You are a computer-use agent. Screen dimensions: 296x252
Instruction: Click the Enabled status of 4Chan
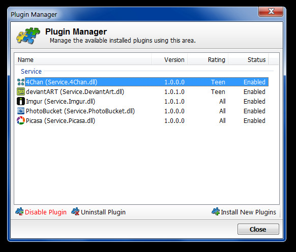[254, 82]
